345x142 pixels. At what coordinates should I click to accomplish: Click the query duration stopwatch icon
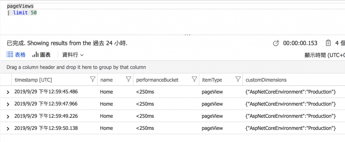click(x=276, y=43)
